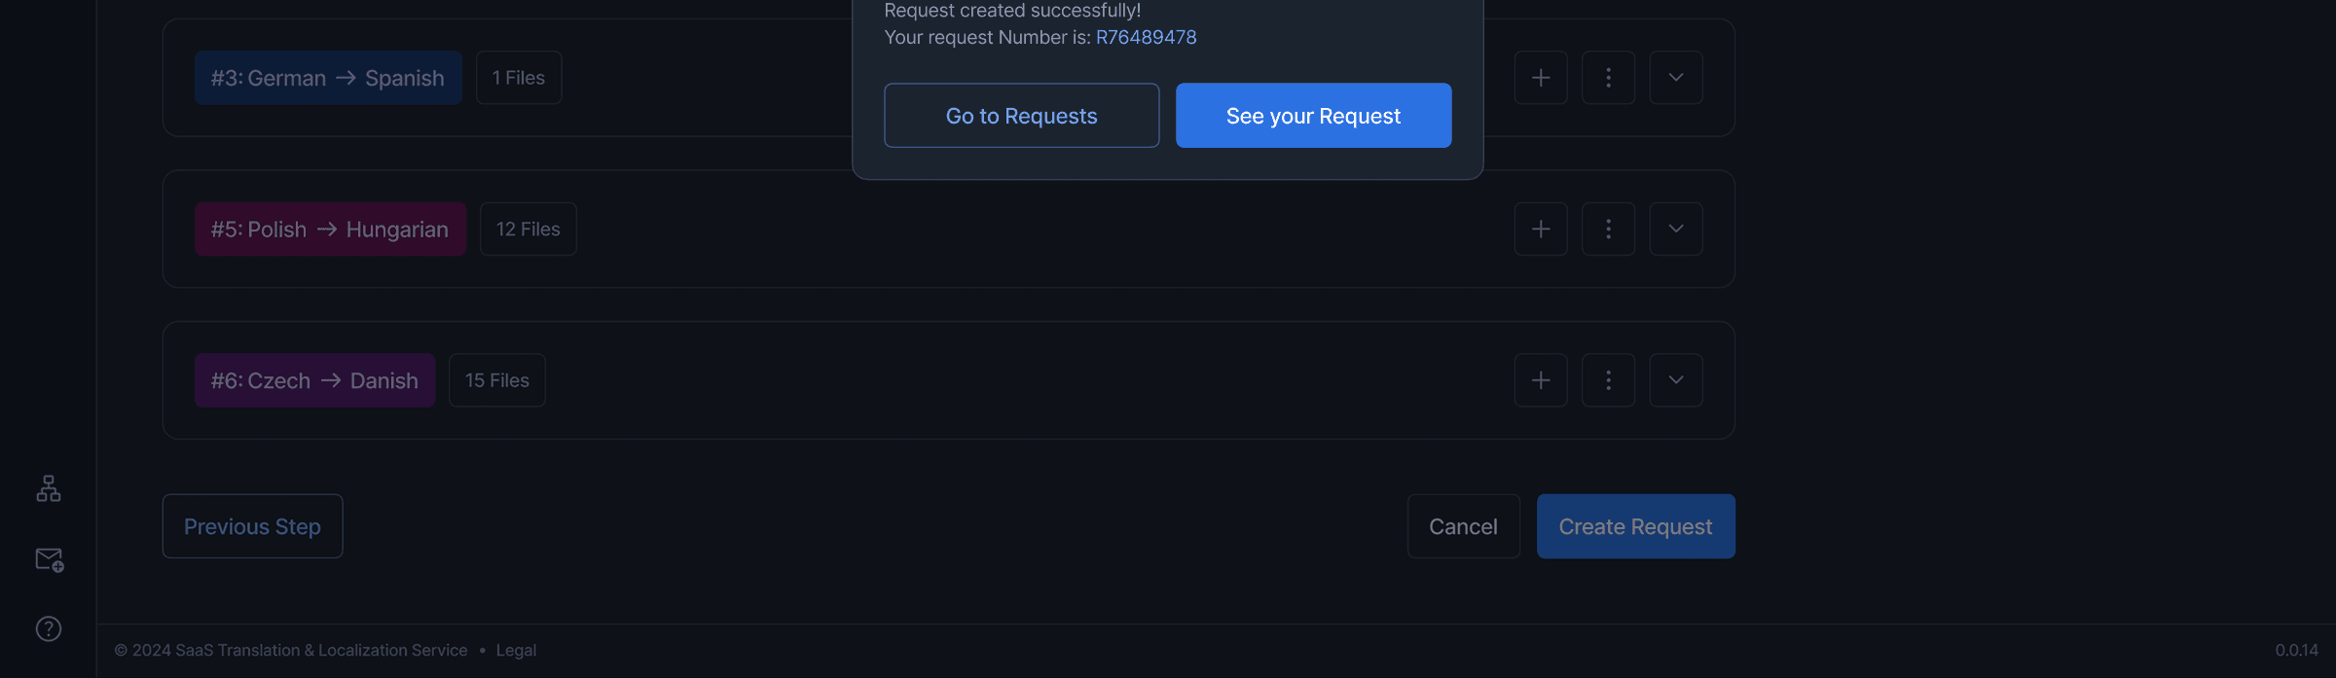Add files to Polish to Hungarian row
Viewport: 2336px width, 678px height.
coord(1541,229)
